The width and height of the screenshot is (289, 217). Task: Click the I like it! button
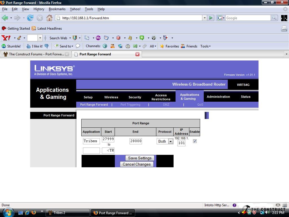pyautogui.click(x=35, y=46)
